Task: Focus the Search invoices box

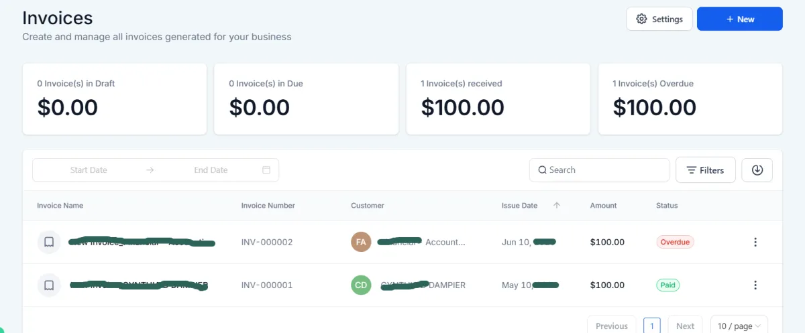Action: (604, 170)
